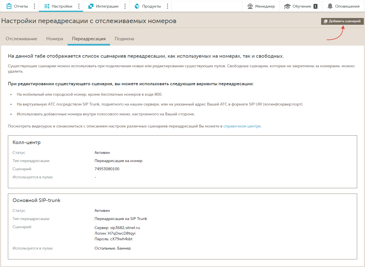This screenshot has width=365, height=267.
Task: Click Активен status in Основной SIP-trunk card
Action: 102,210
